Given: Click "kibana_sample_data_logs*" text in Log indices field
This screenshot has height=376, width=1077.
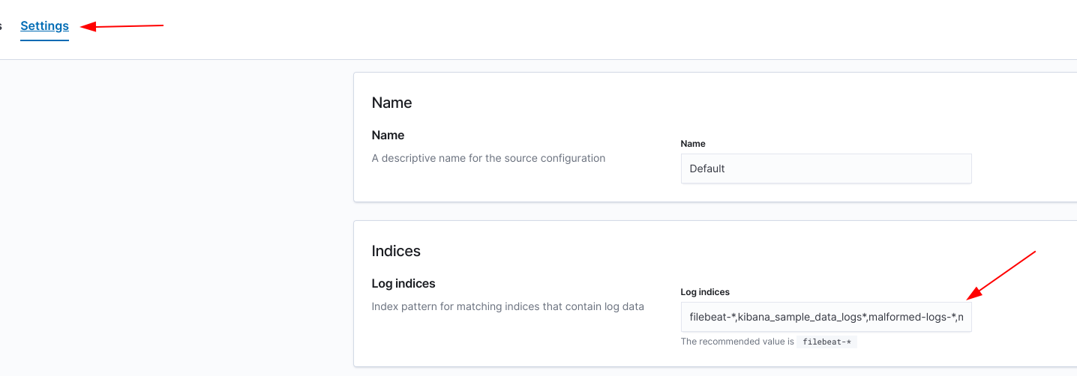Looking at the screenshot, I should coord(802,318).
